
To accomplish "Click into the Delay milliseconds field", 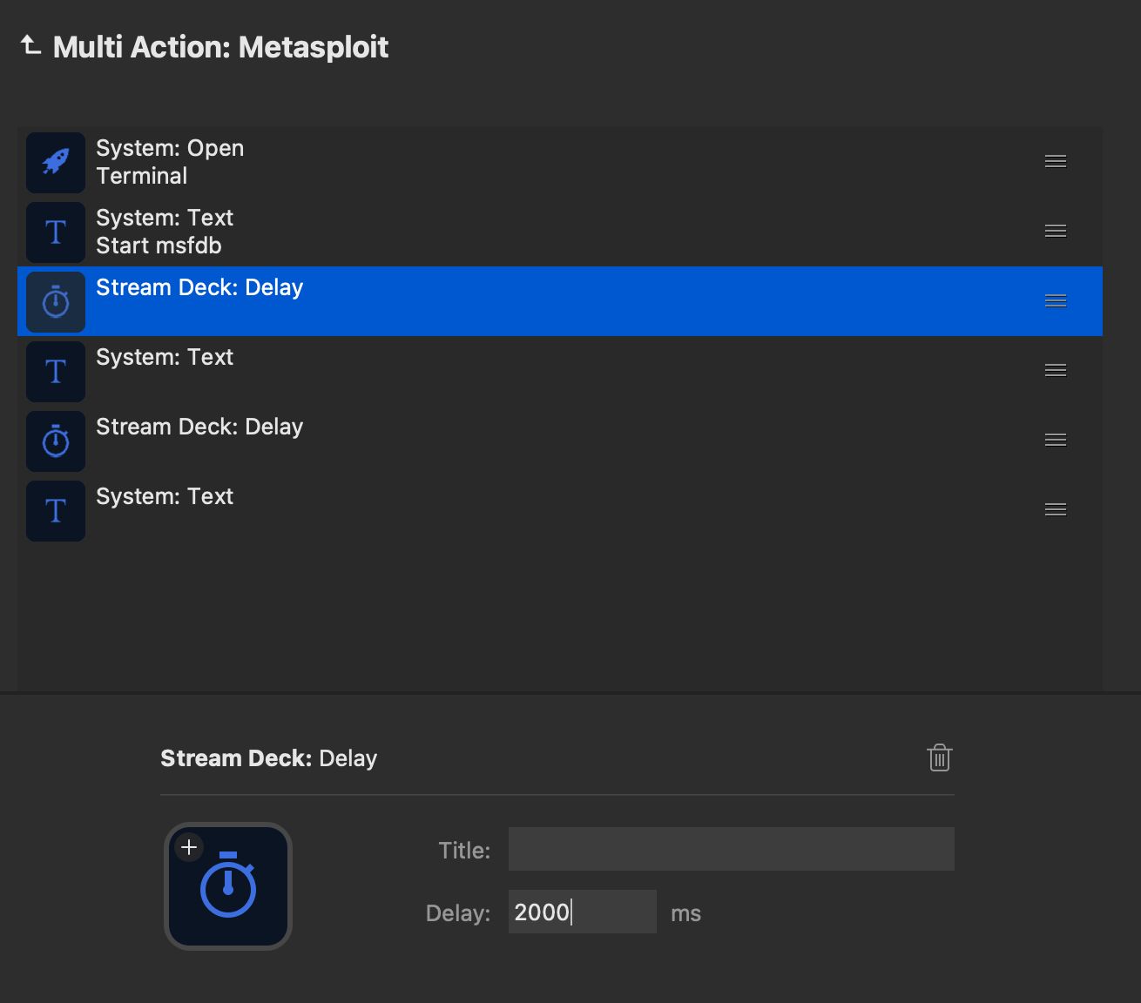I will tap(582, 912).
